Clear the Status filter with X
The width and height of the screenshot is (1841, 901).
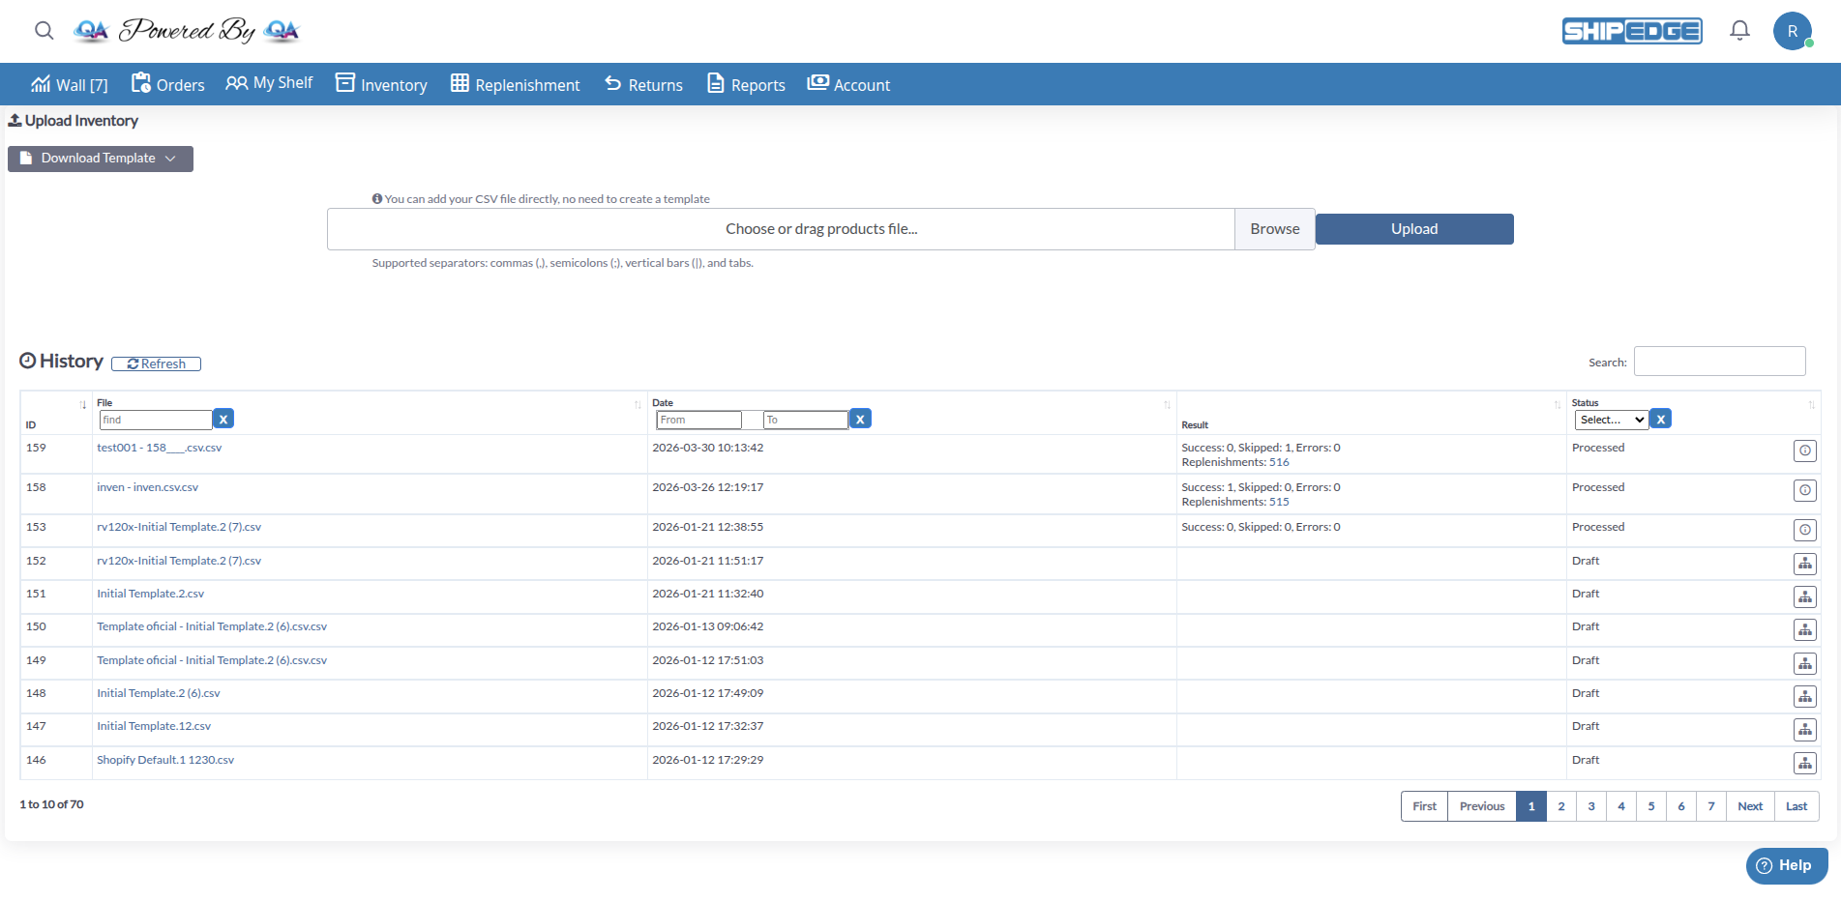click(x=1661, y=419)
